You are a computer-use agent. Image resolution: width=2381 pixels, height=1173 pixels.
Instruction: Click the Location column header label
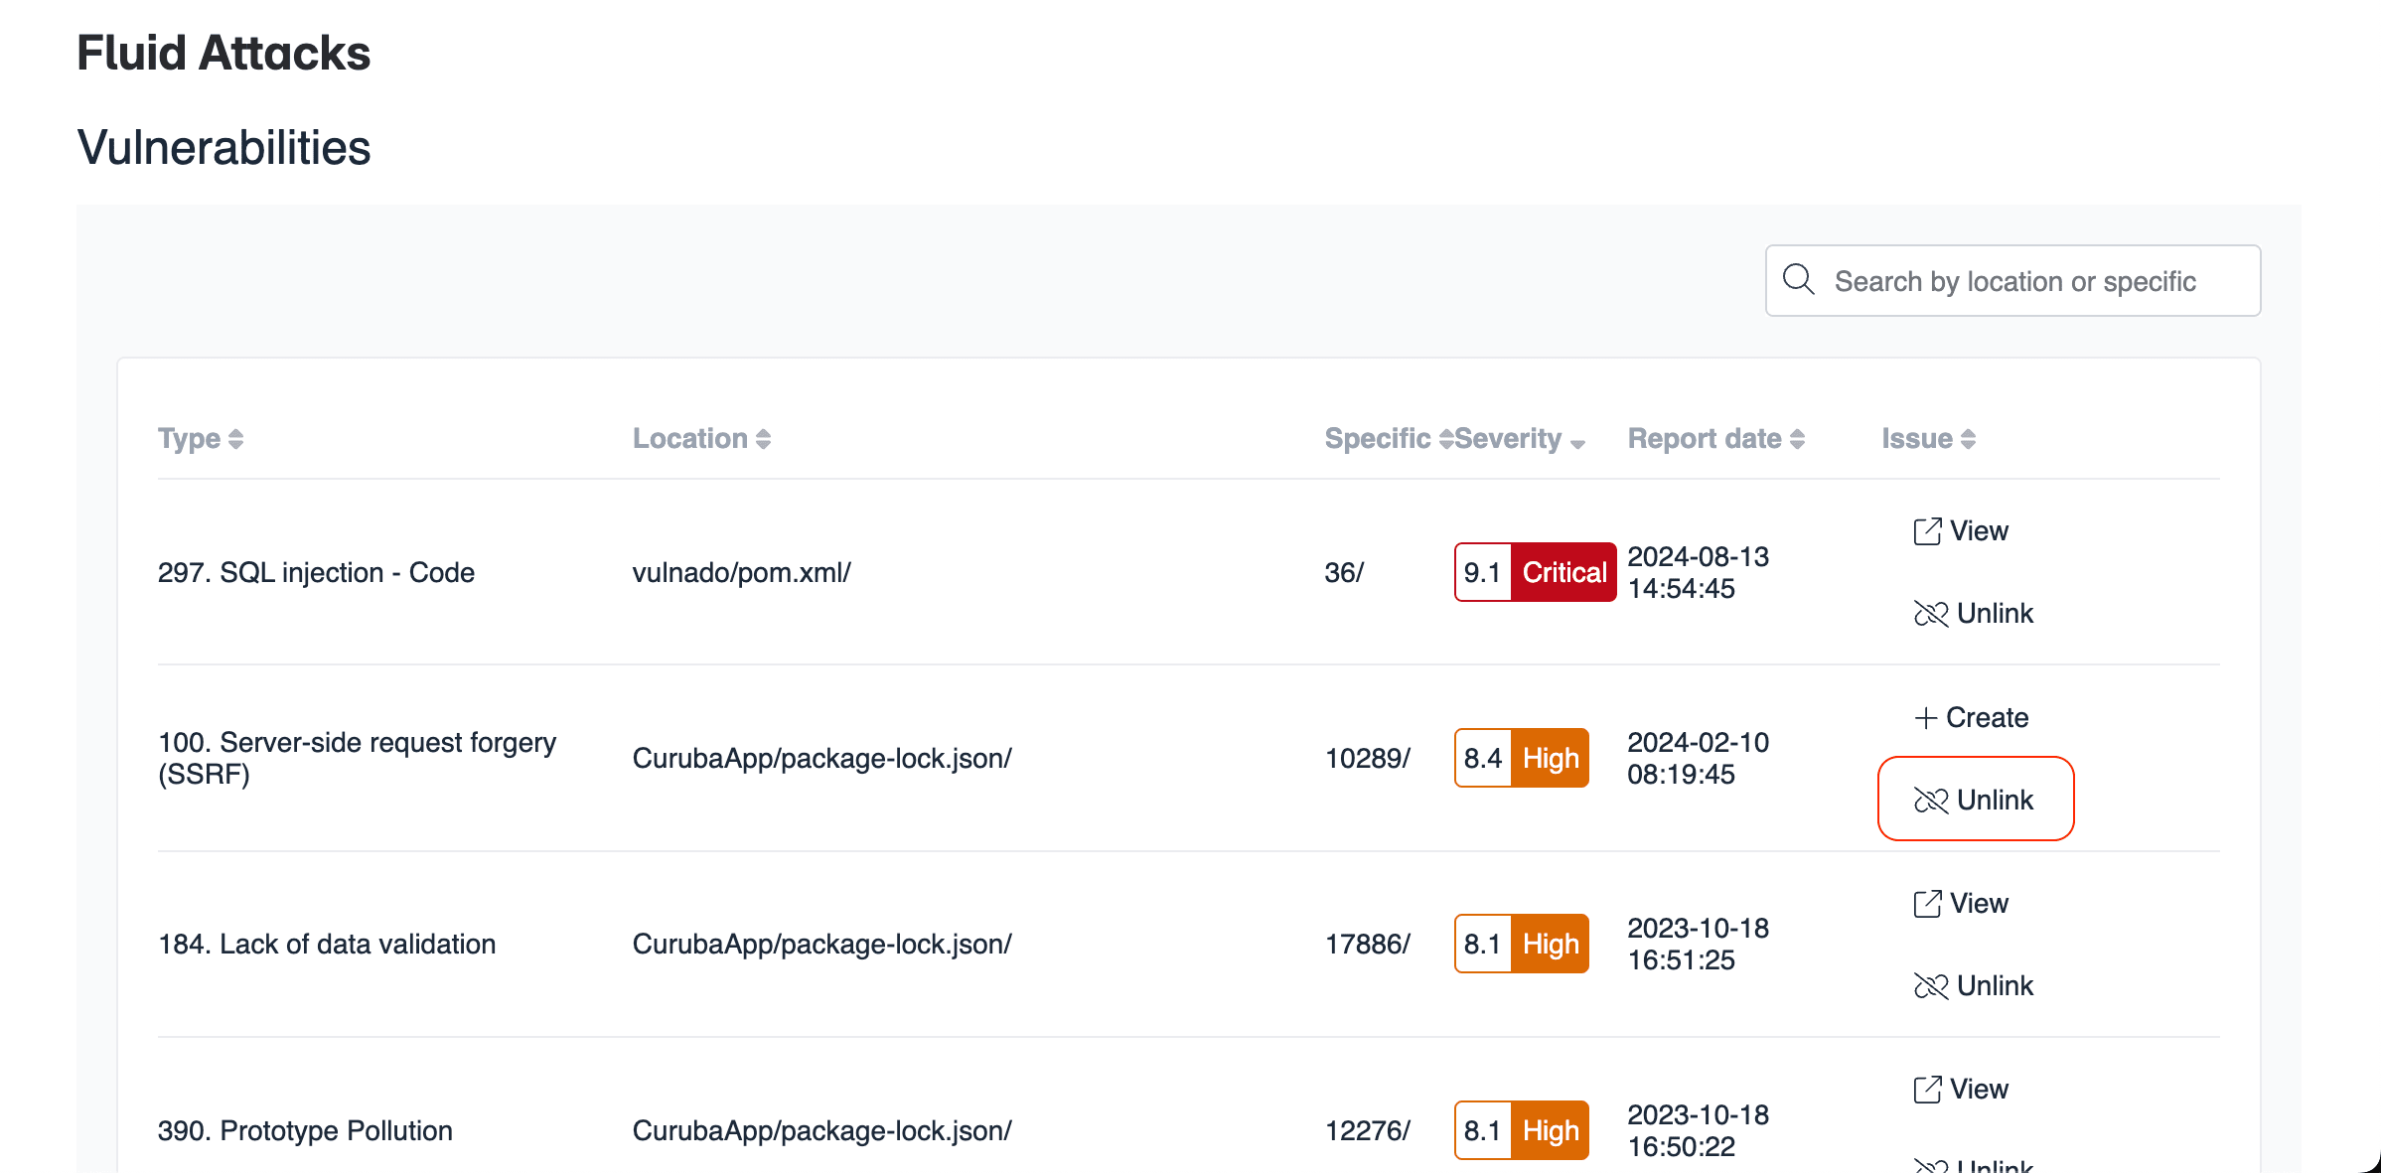click(x=690, y=439)
